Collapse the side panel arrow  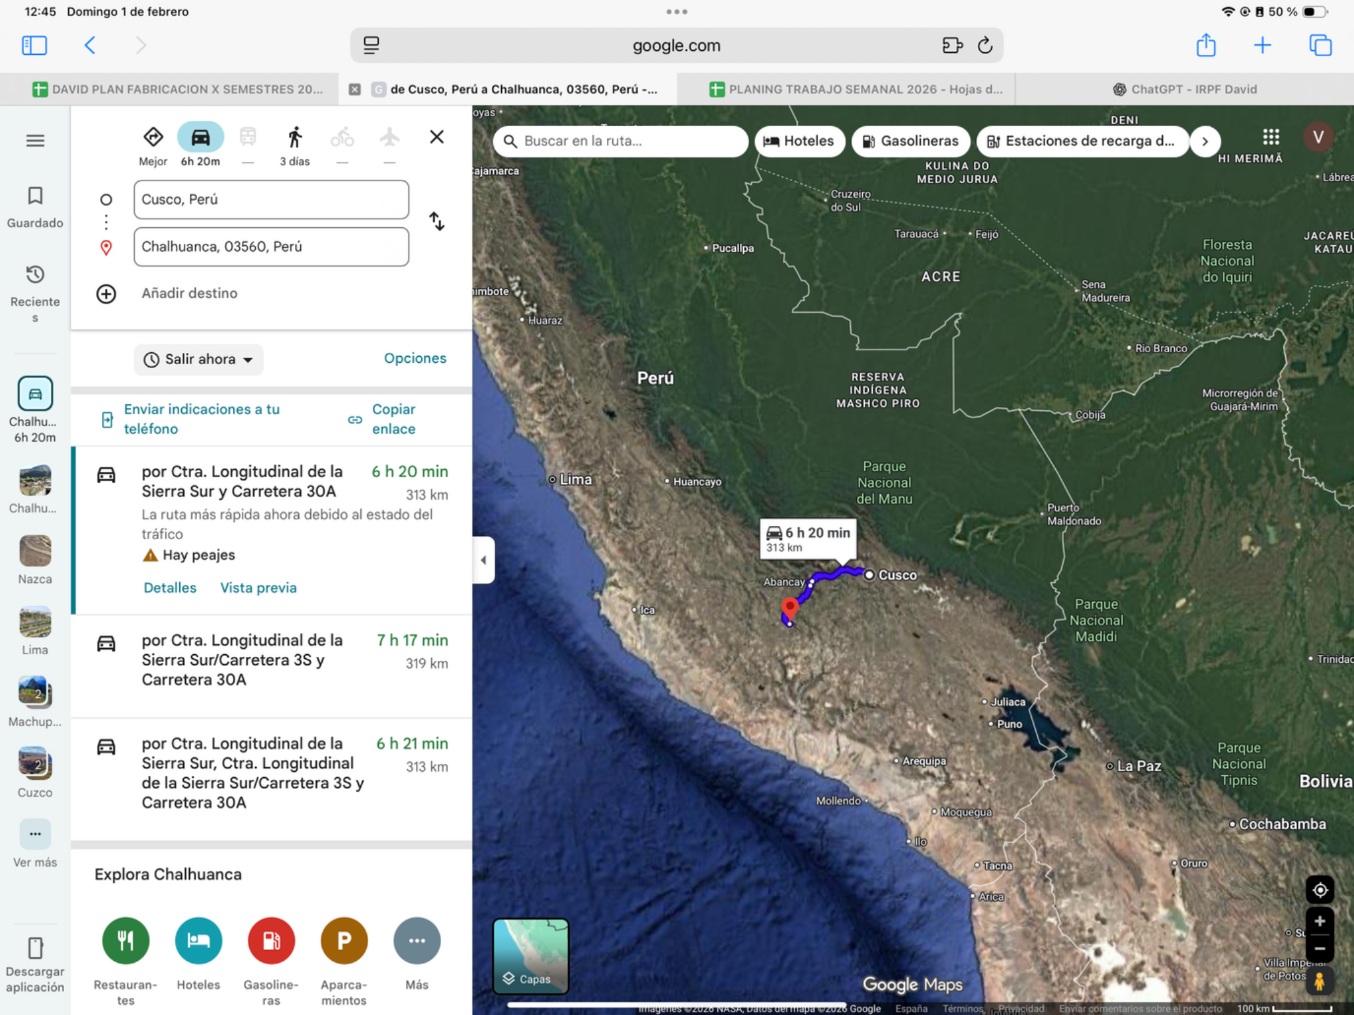pyautogui.click(x=483, y=560)
